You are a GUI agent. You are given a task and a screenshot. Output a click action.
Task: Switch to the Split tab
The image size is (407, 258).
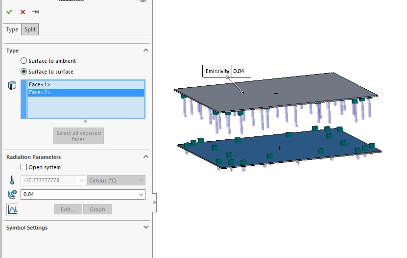click(x=30, y=29)
